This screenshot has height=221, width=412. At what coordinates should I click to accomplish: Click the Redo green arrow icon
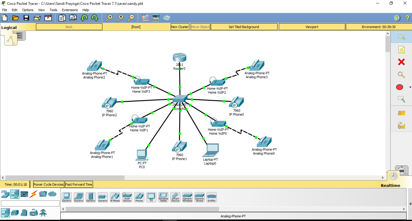coord(95,18)
